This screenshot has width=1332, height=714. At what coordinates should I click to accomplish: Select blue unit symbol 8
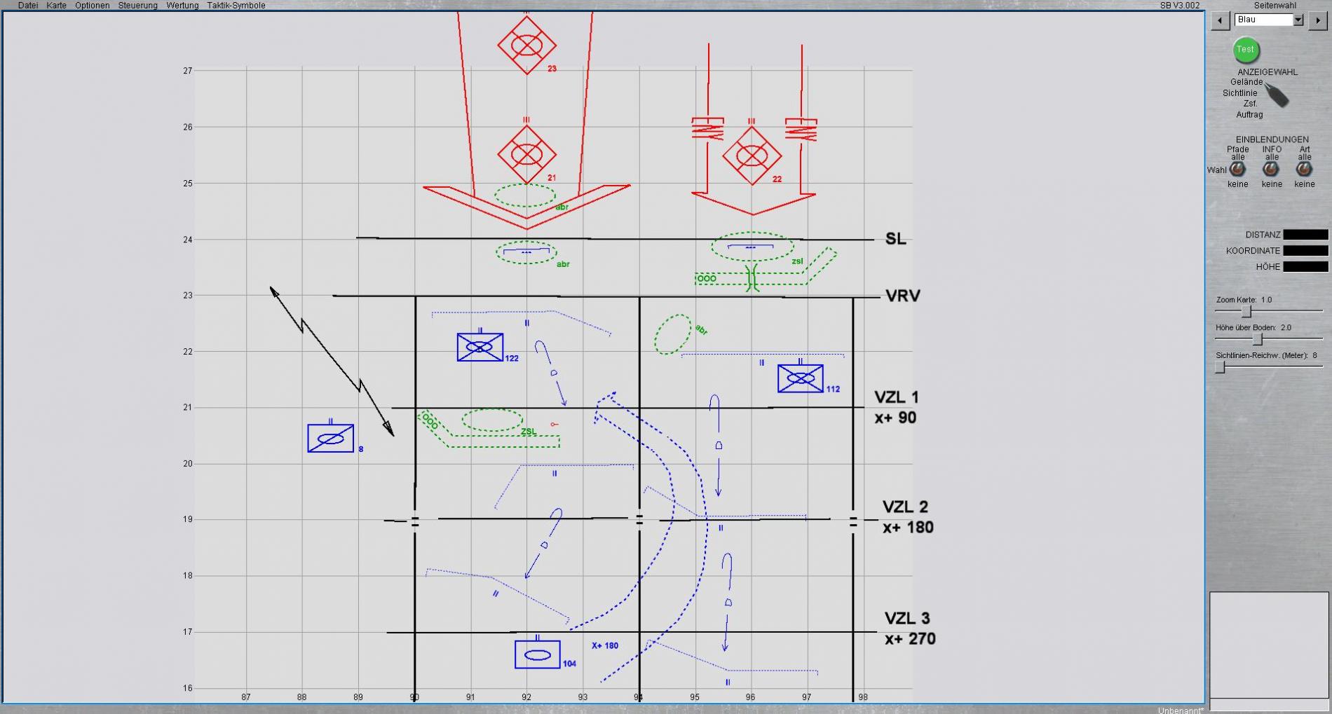click(x=330, y=439)
